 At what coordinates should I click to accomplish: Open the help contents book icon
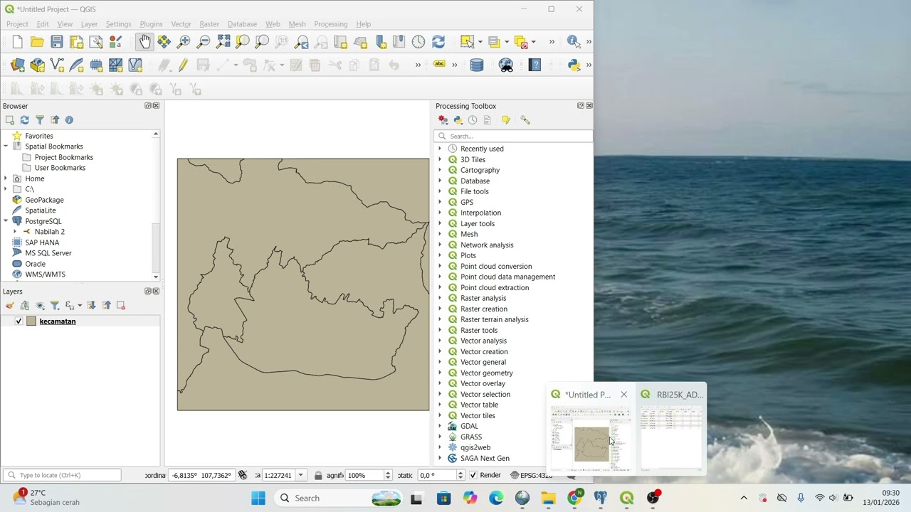point(535,65)
